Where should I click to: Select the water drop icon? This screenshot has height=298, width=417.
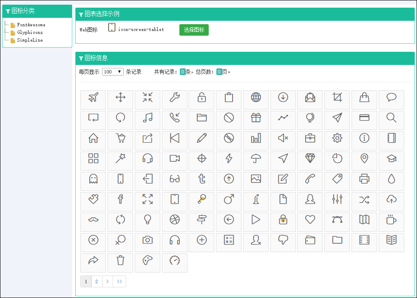[391, 179]
